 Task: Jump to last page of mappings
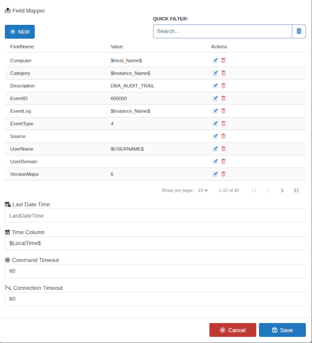(x=296, y=190)
